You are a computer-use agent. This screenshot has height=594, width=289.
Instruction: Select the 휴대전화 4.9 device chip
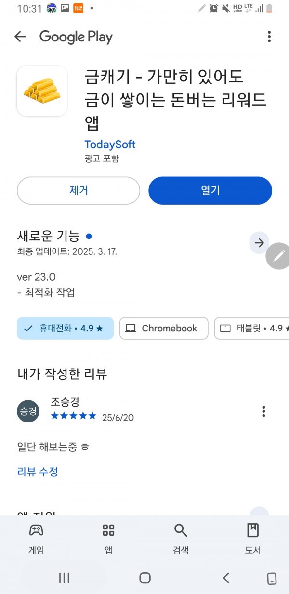[66, 328]
